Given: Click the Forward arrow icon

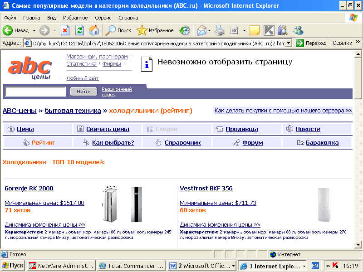Looking at the screenshot, I should [44, 30].
